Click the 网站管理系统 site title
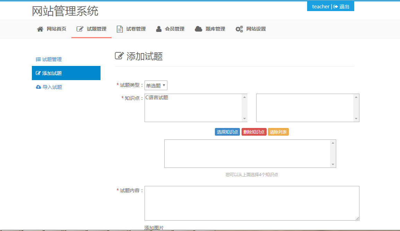 (x=65, y=11)
